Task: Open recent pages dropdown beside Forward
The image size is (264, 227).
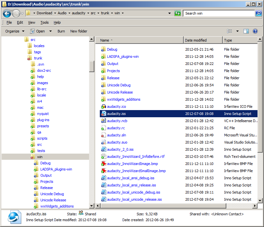Action: (22, 13)
